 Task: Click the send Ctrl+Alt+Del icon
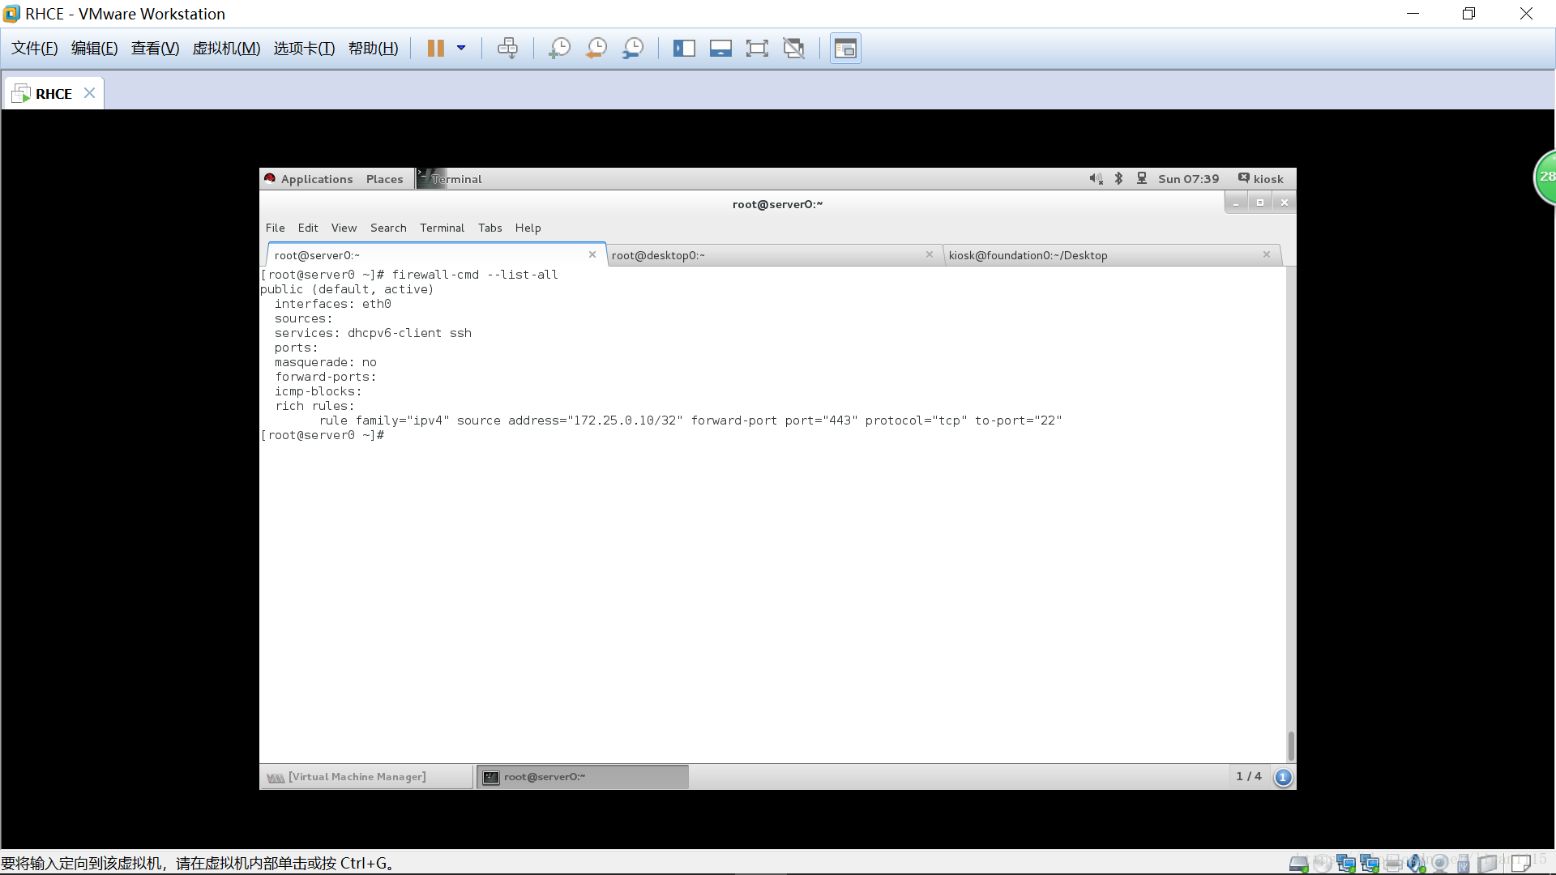[x=507, y=49]
